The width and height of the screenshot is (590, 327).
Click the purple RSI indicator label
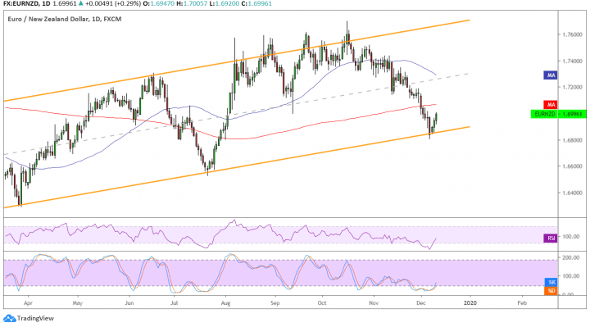coord(551,238)
